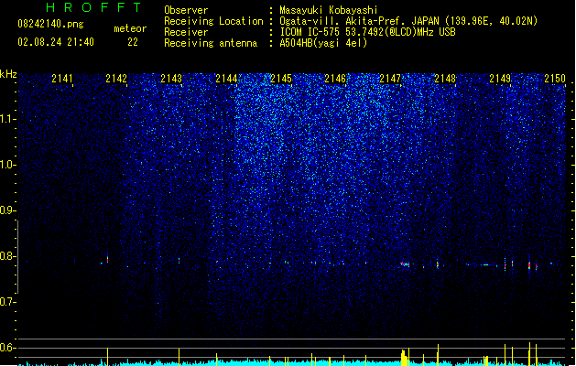Screen dimensions: 576x366
Task: Click the HROFFT title text
Action: click(93, 7)
